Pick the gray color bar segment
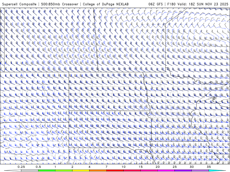This screenshot has height=172, width=230. pos(30,171)
